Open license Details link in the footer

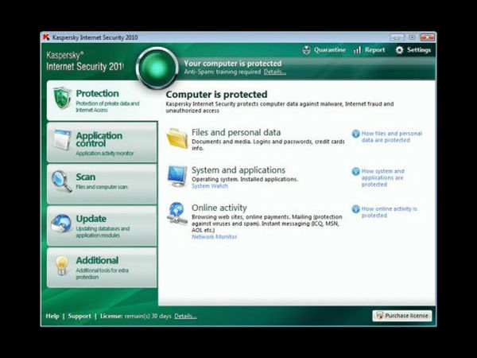[x=185, y=317]
